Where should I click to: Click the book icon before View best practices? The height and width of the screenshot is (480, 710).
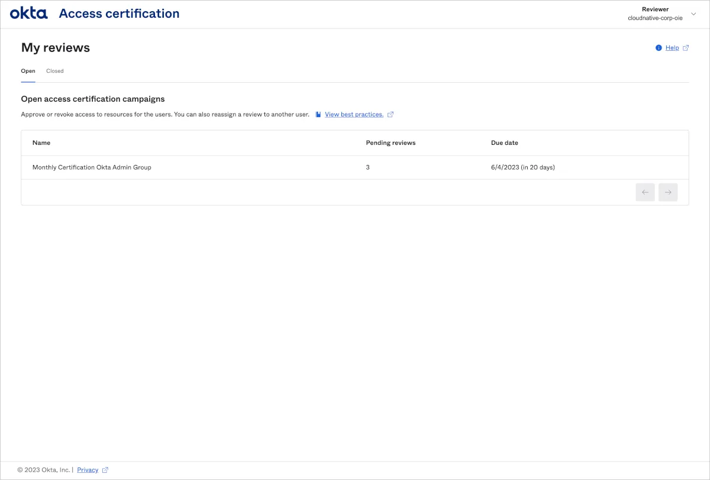click(x=318, y=115)
